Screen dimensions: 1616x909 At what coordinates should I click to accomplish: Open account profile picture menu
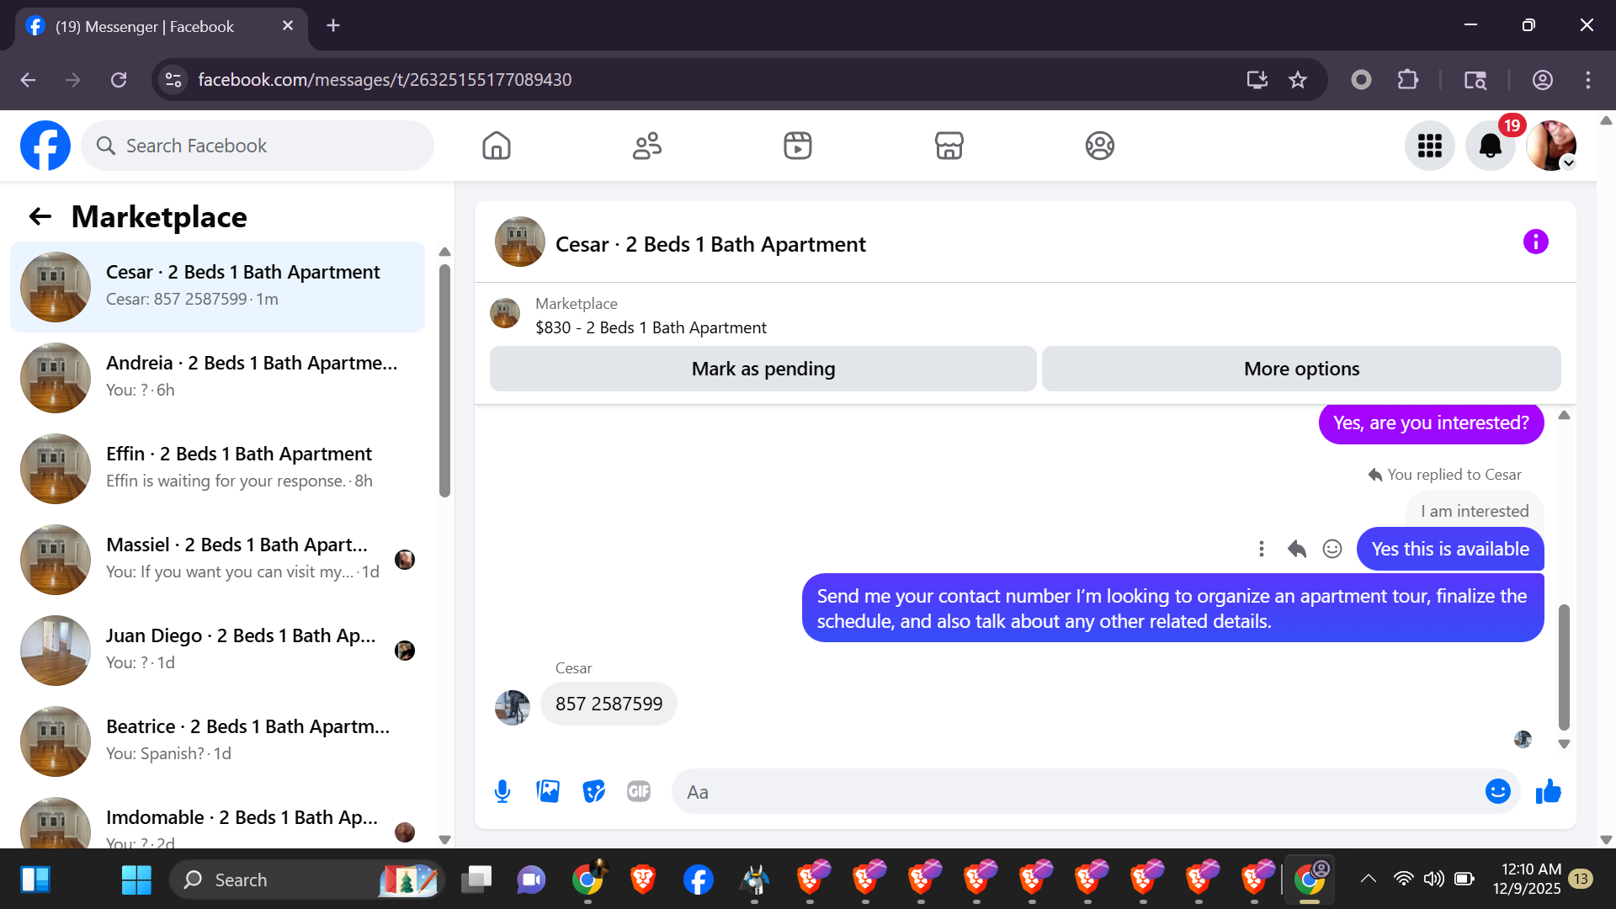click(x=1551, y=146)
